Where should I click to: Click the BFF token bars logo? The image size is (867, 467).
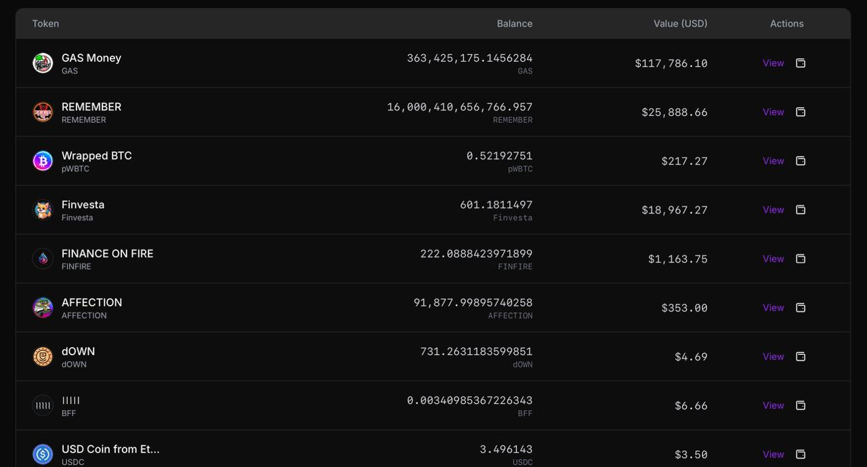pyautogui.click(x=43, y=405)
